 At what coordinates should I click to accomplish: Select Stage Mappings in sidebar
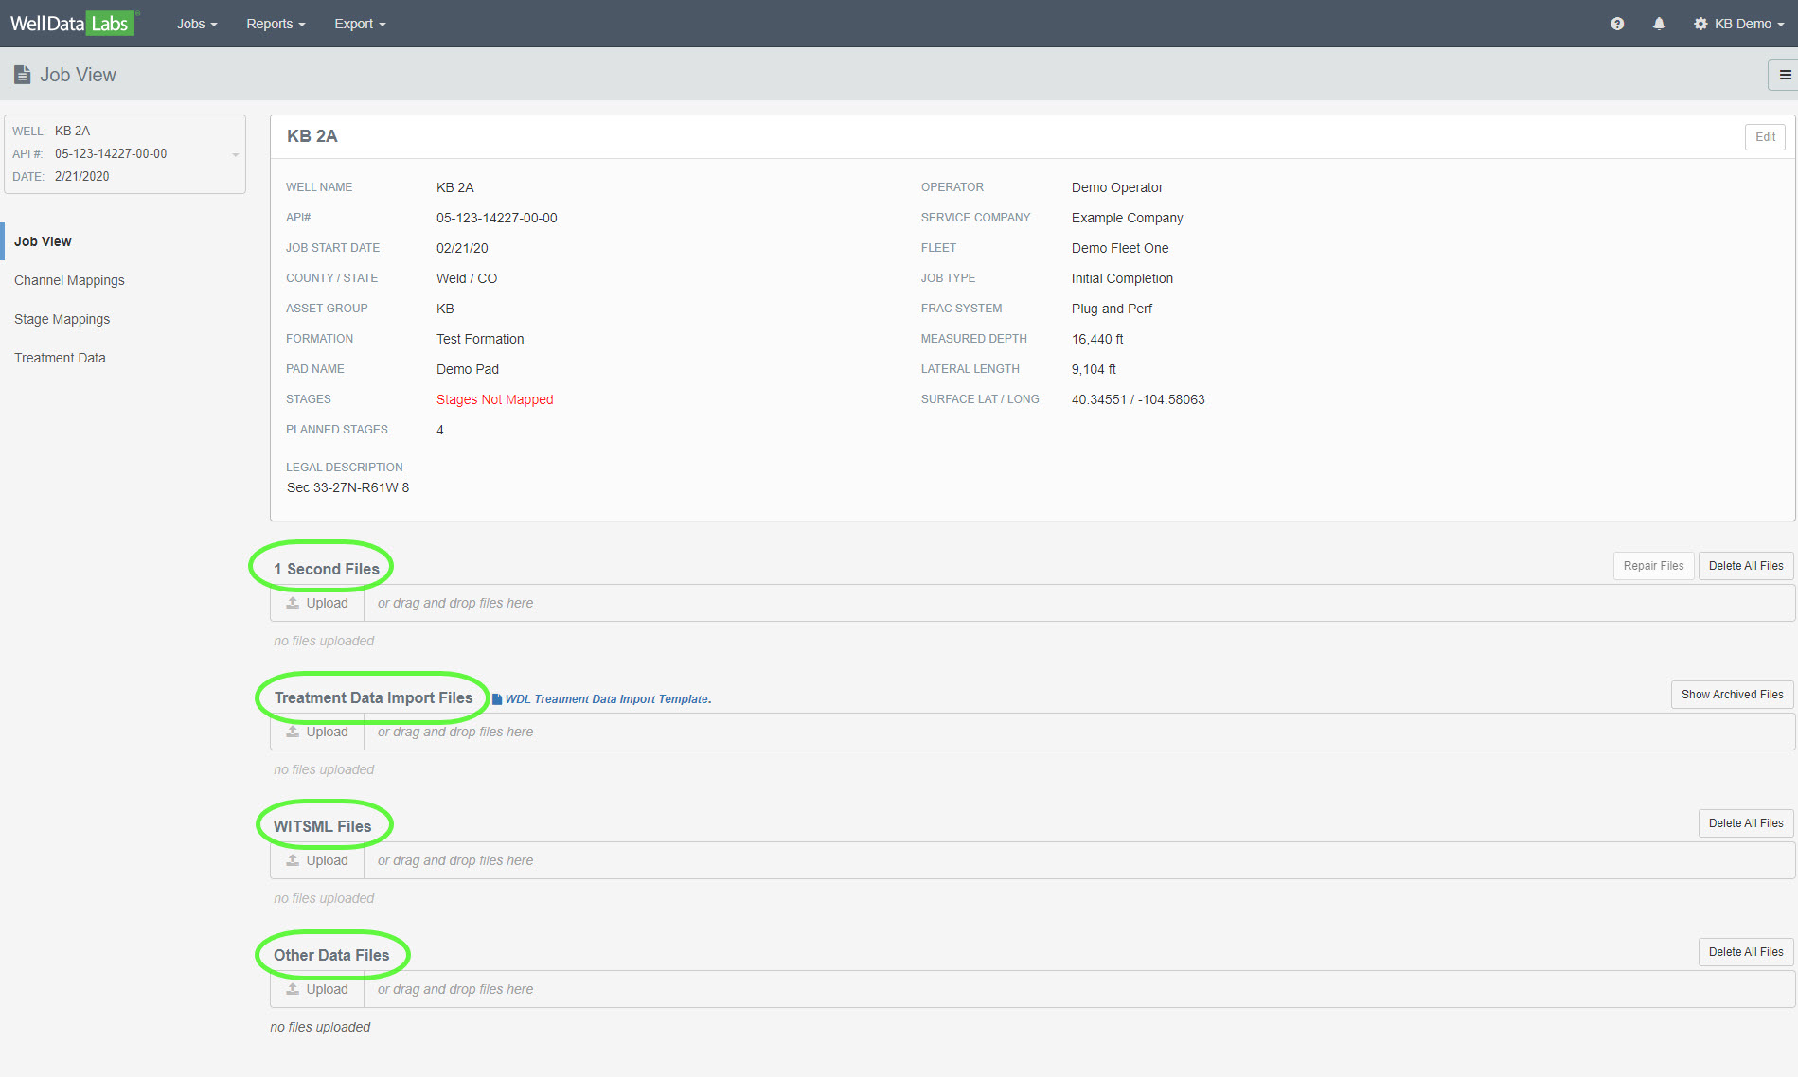tap(62, 319)
